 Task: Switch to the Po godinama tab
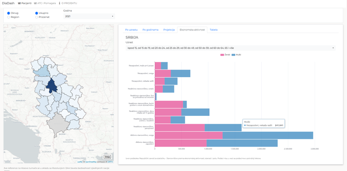[150, 30]
